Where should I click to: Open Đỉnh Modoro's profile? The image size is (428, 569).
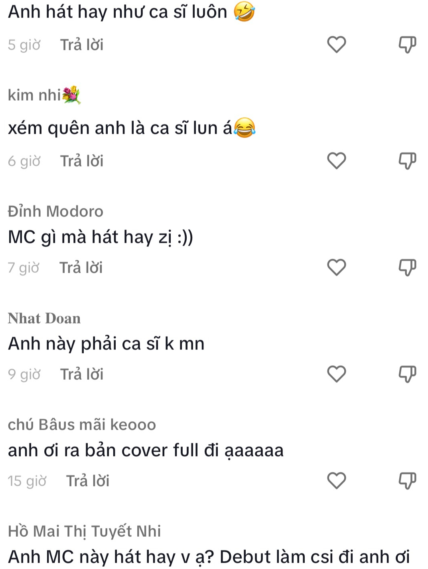[x=55, y=211]
